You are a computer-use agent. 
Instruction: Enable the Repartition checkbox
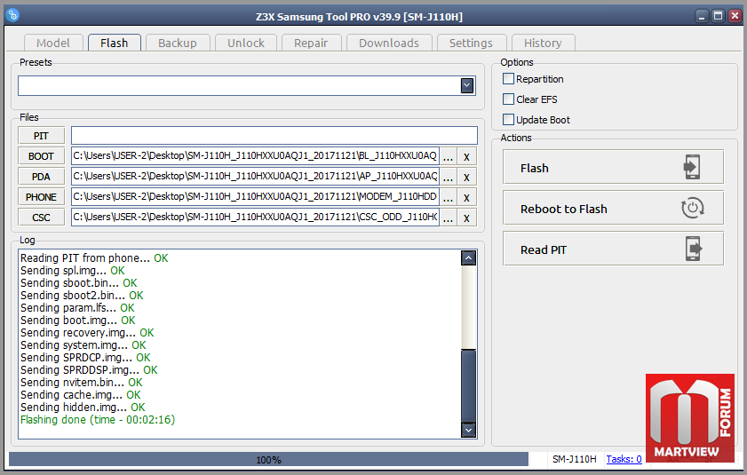point(509,79)
